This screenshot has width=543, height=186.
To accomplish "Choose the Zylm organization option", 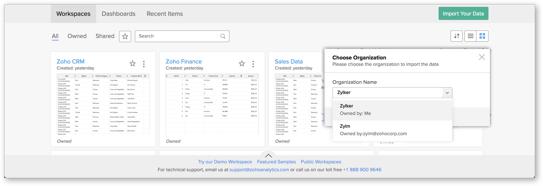I will tap(392, 130).
